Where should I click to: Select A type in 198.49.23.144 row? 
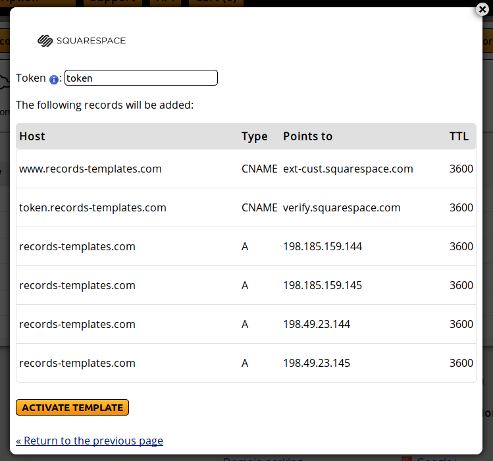[245, 325]
